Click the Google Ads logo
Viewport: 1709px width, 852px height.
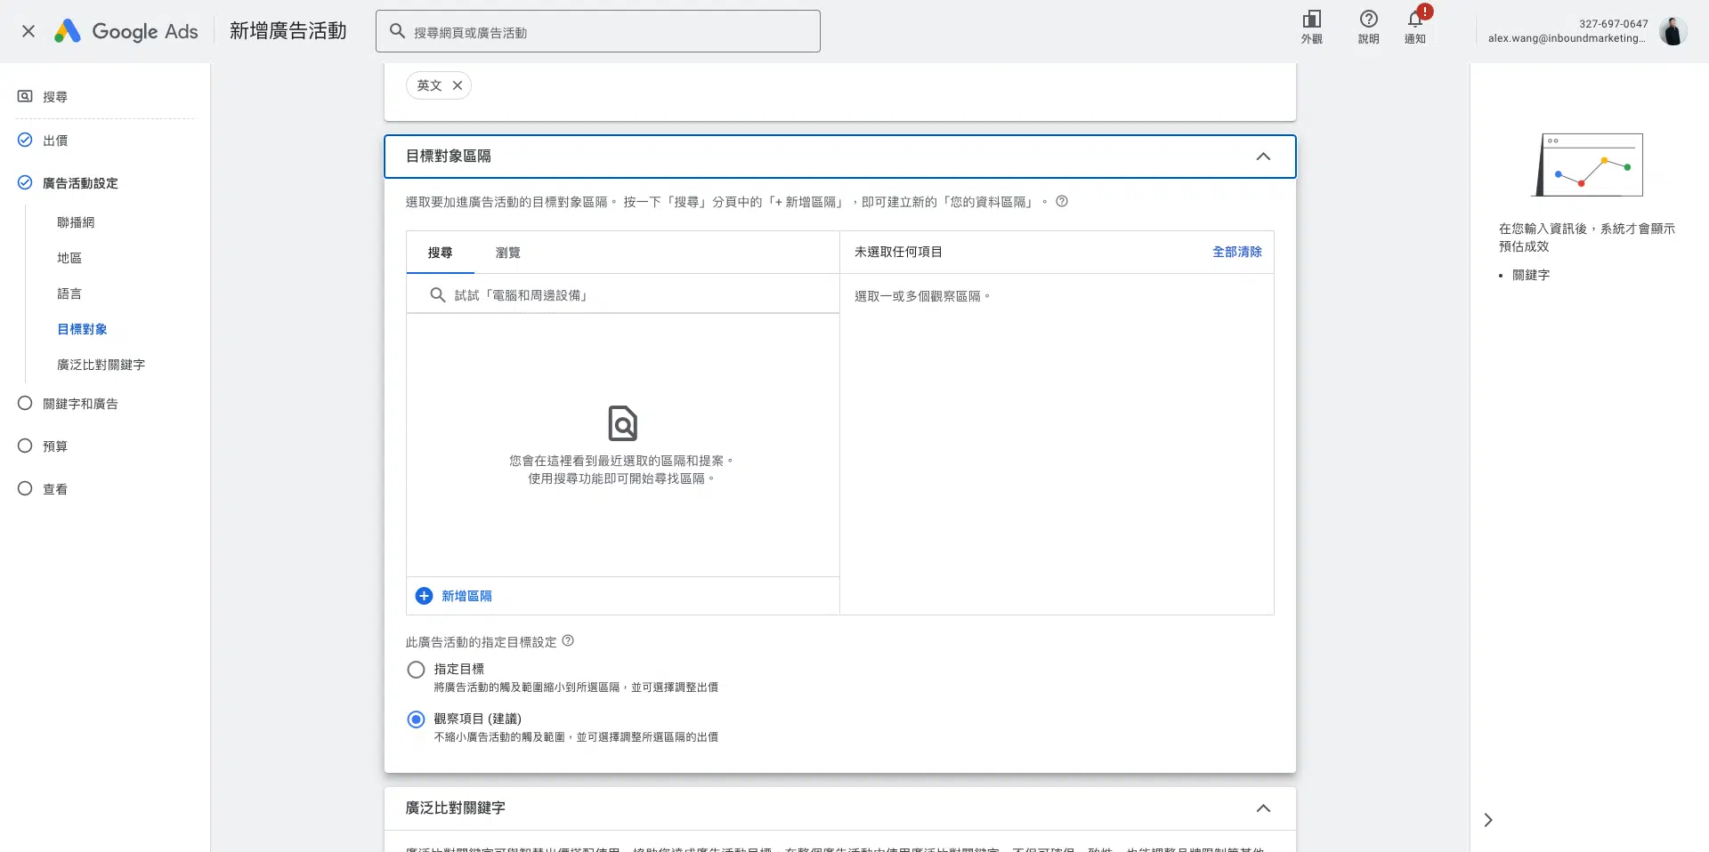pos(126,31)
